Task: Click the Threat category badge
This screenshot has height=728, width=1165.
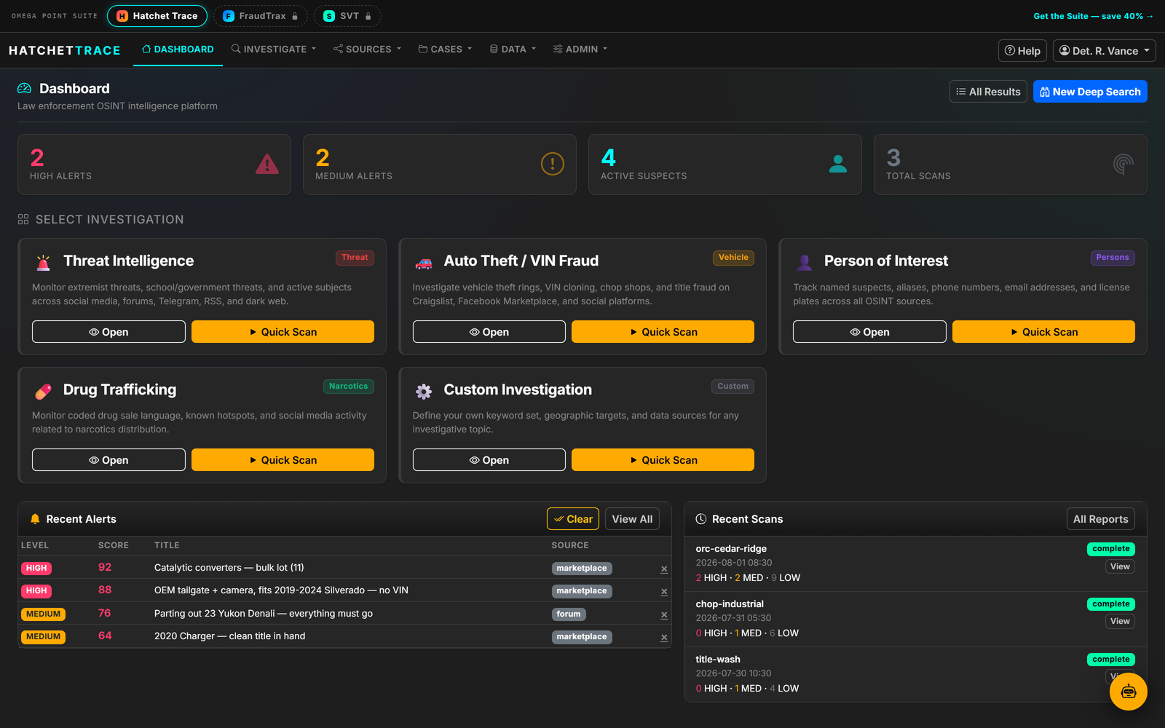Action: [355, 258]
